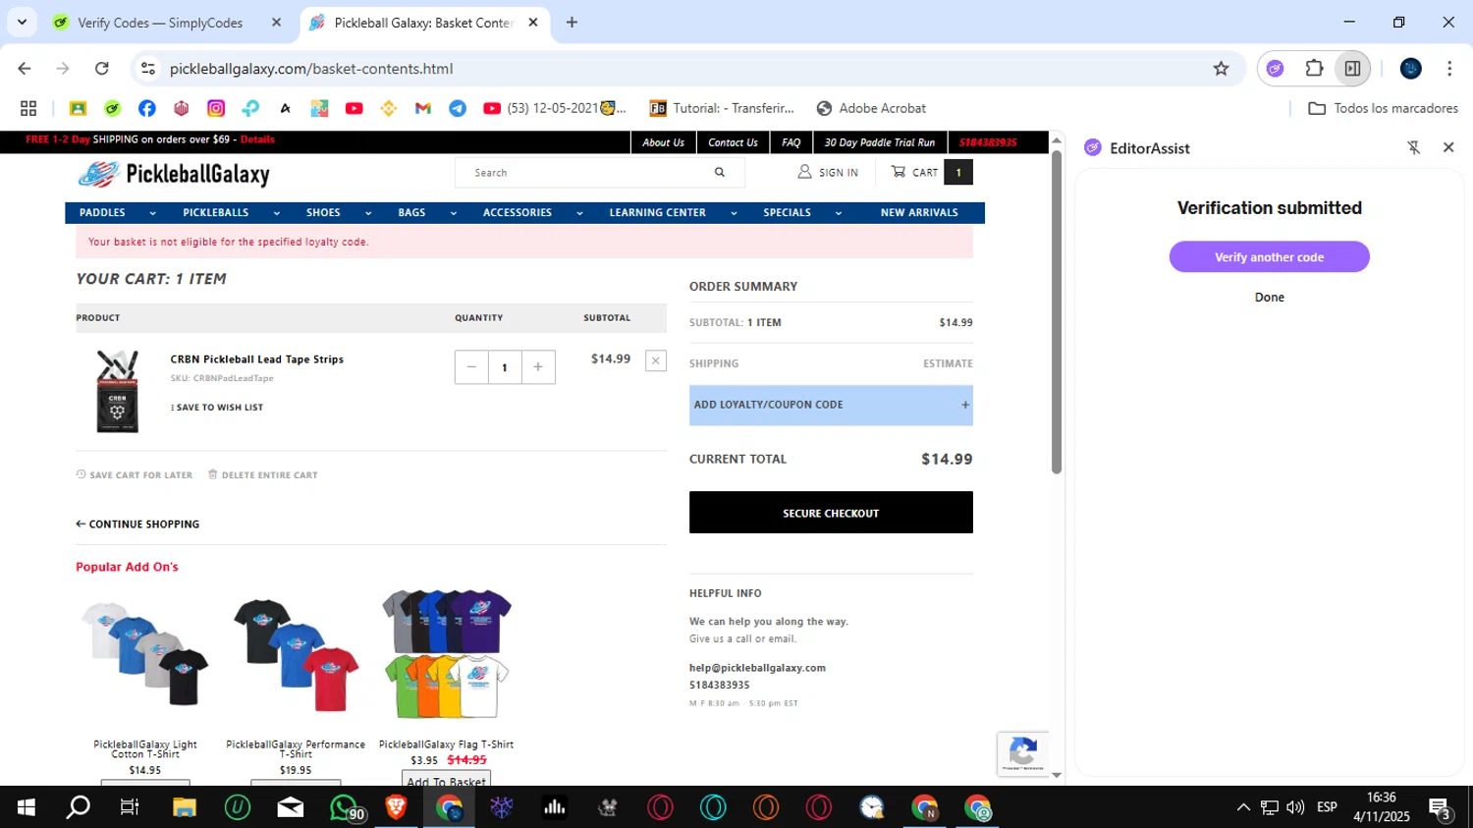1473x828 pixels.
Task: Open the 30 Day Paddle Trial Run link
Action: 880,142
